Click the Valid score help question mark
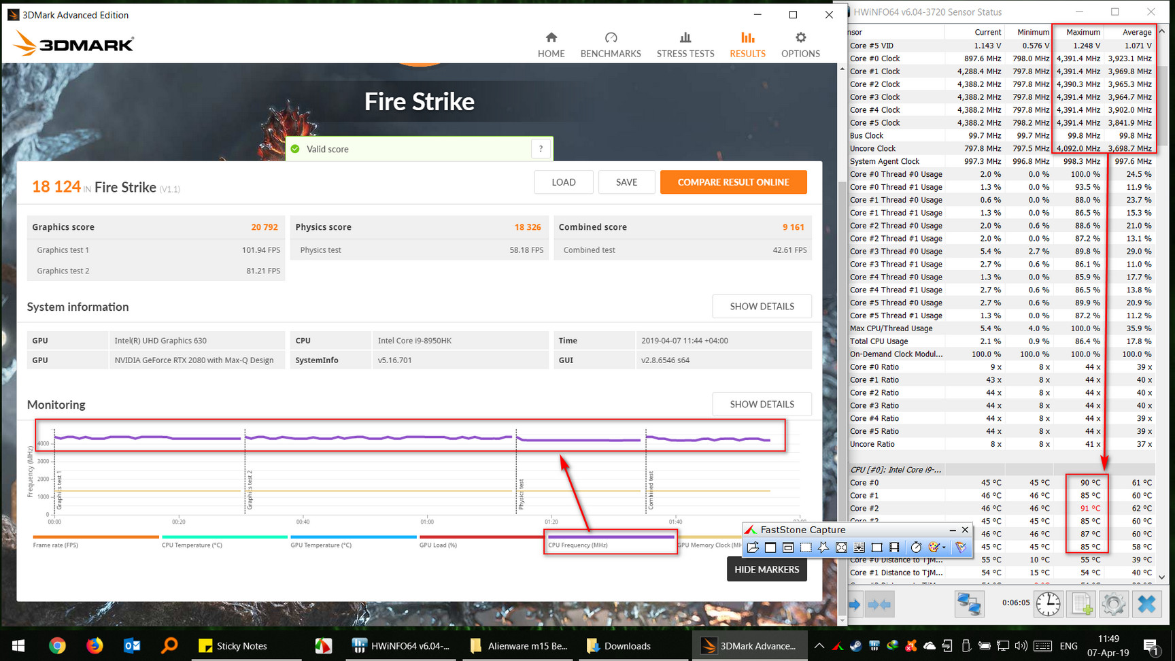Viewport: 1175px width, 661px height. click(x=541, y=149)
